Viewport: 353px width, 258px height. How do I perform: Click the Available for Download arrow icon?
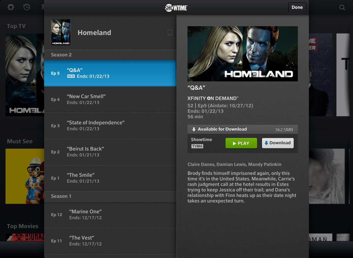point(194,129)
